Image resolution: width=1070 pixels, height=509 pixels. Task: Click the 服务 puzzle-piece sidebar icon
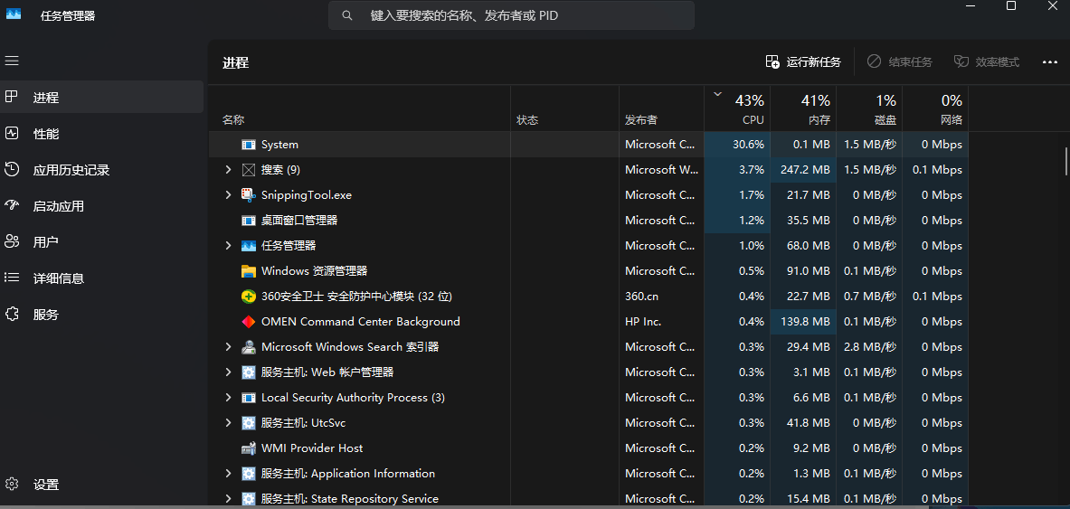12,314
